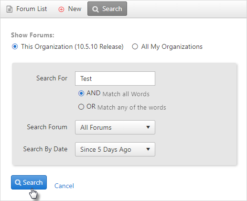
Task: Expand All Forums dropdown arrow
Action: pyautogui.click(x=148, y=127)
